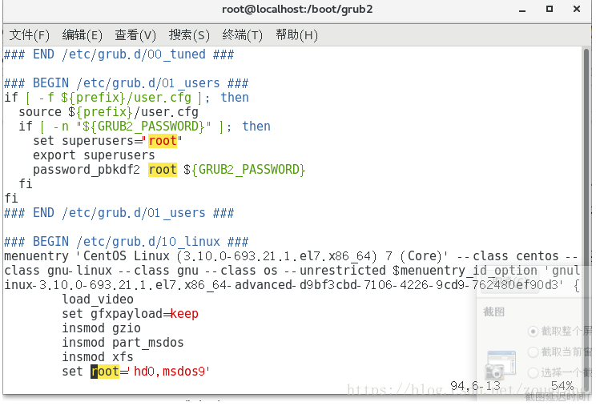Click '"${GRUB2_PASSWORD}"' in the if -n line

point(144,127)
